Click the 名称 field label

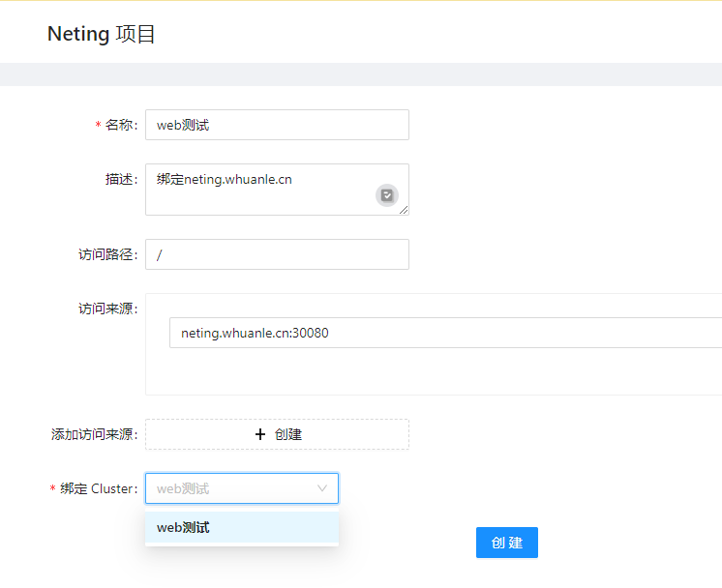(121, 125)
